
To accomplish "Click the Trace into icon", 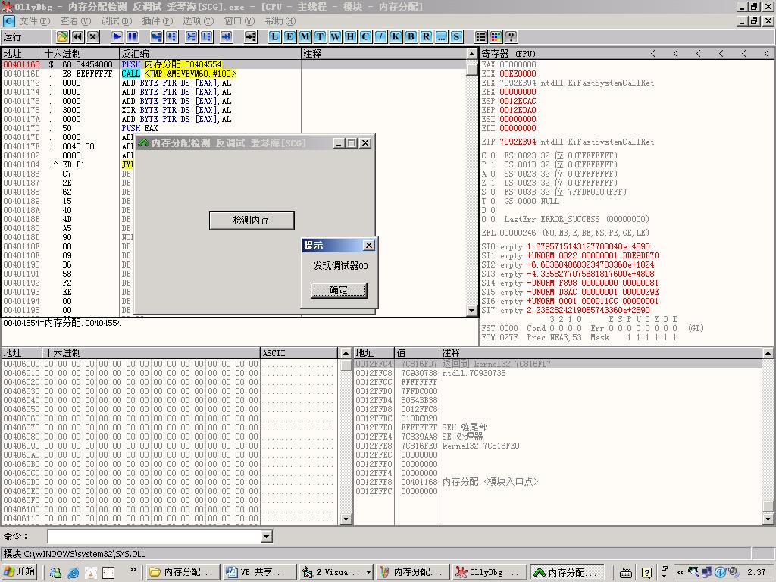I will click(191, 36).
